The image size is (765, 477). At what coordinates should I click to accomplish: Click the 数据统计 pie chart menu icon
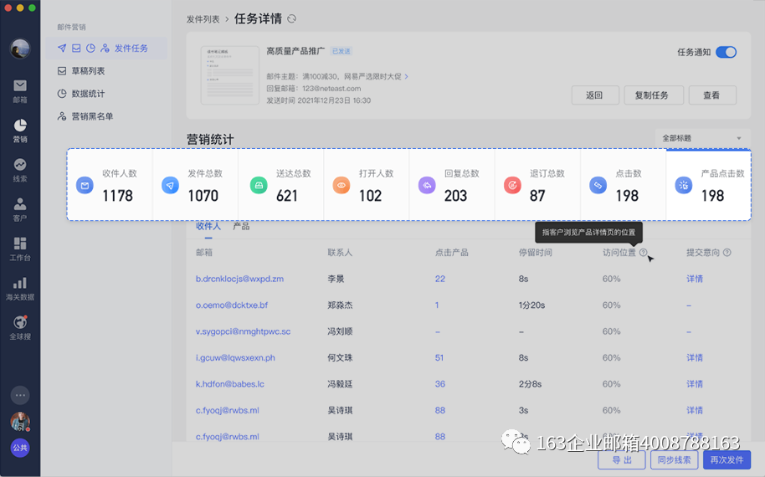(62, 94)
